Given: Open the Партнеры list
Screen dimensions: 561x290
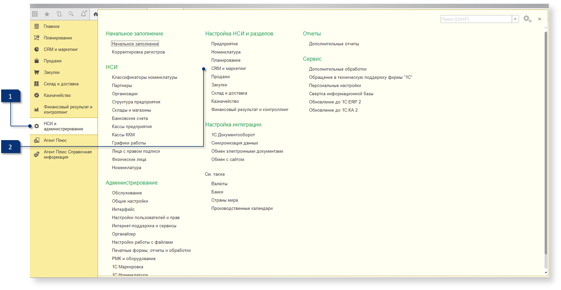Looking at the screenshot, I should tap(122, 85).
